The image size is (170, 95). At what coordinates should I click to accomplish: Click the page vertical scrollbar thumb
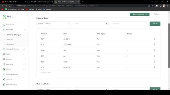pos(169,46)
